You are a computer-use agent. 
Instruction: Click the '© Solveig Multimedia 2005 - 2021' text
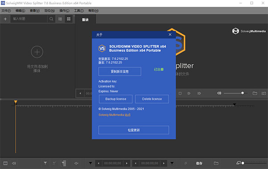(121, 109)
